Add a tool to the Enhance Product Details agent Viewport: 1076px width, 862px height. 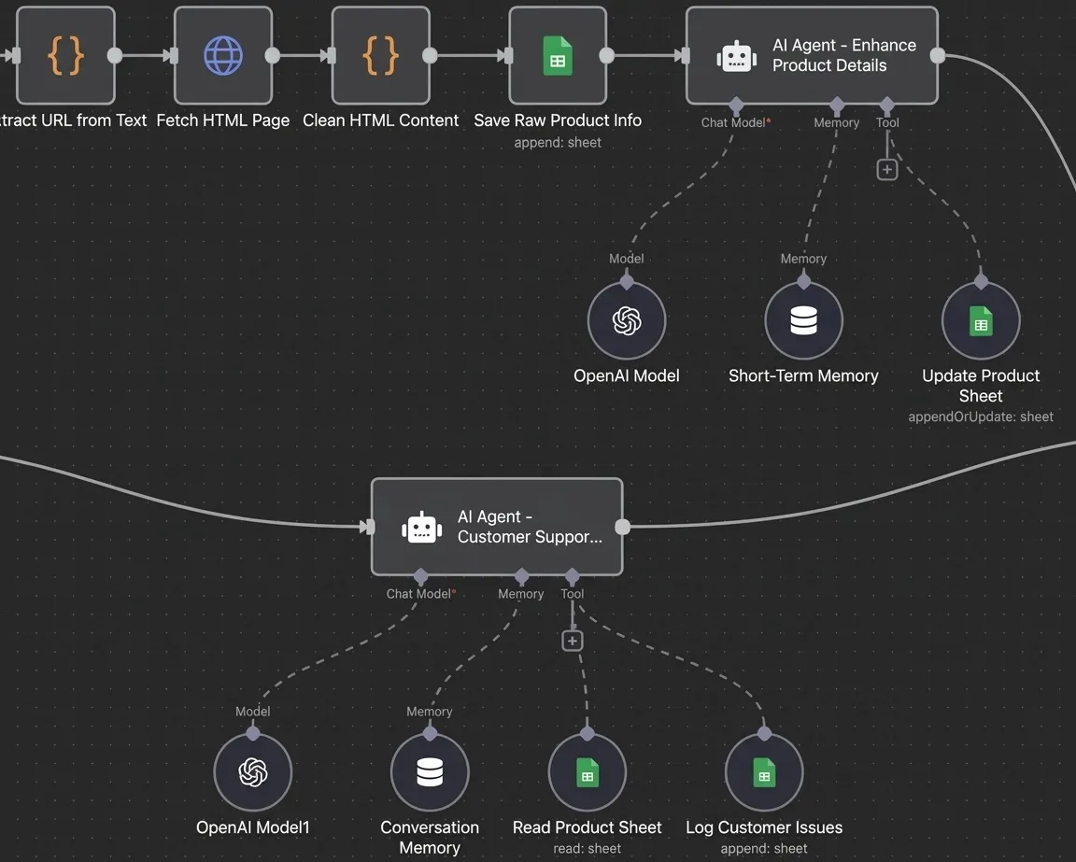click(887, 170)
